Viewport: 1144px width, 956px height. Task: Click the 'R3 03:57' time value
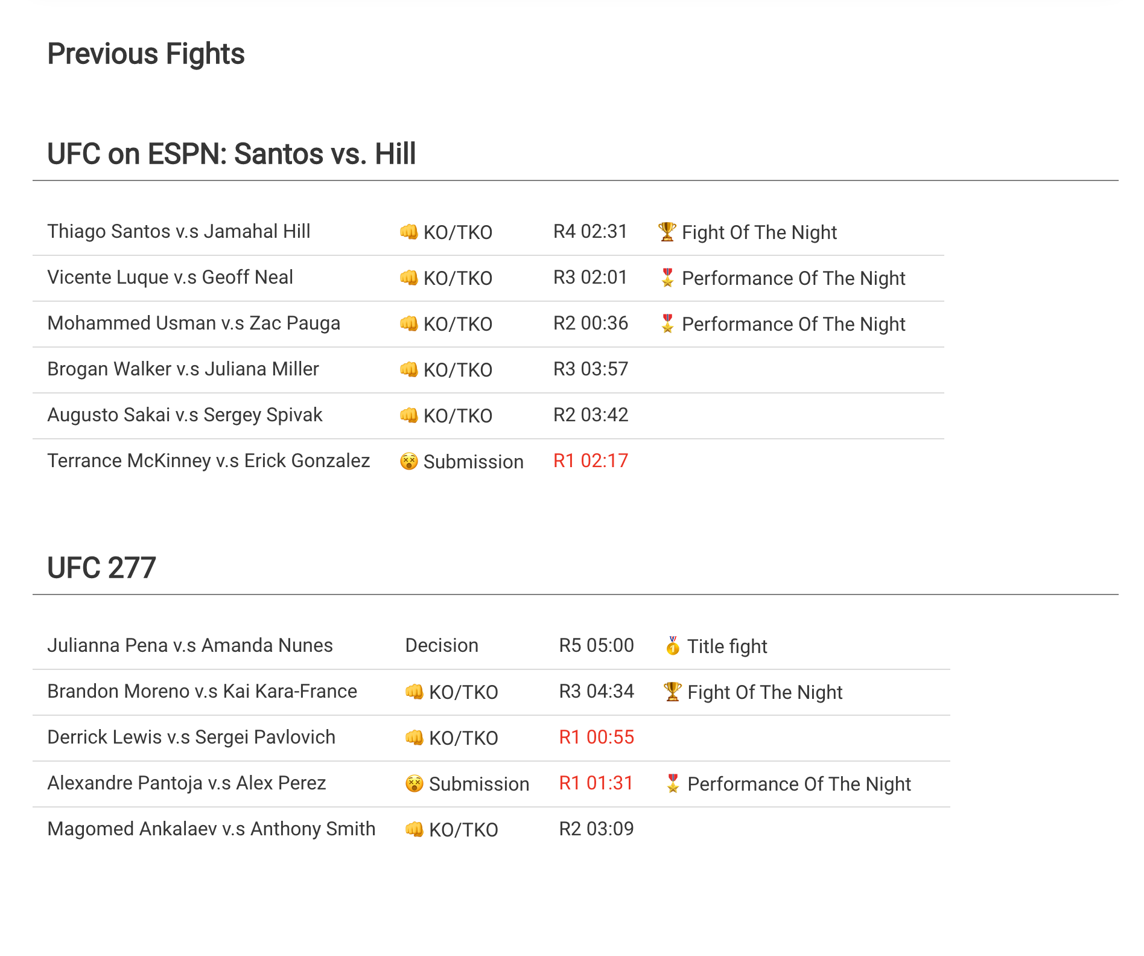[x=591, y=369]
